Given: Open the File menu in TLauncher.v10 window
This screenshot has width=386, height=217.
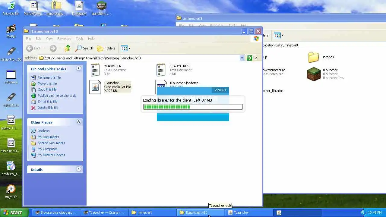Looking at the screenshot, I should pos(28,39).
